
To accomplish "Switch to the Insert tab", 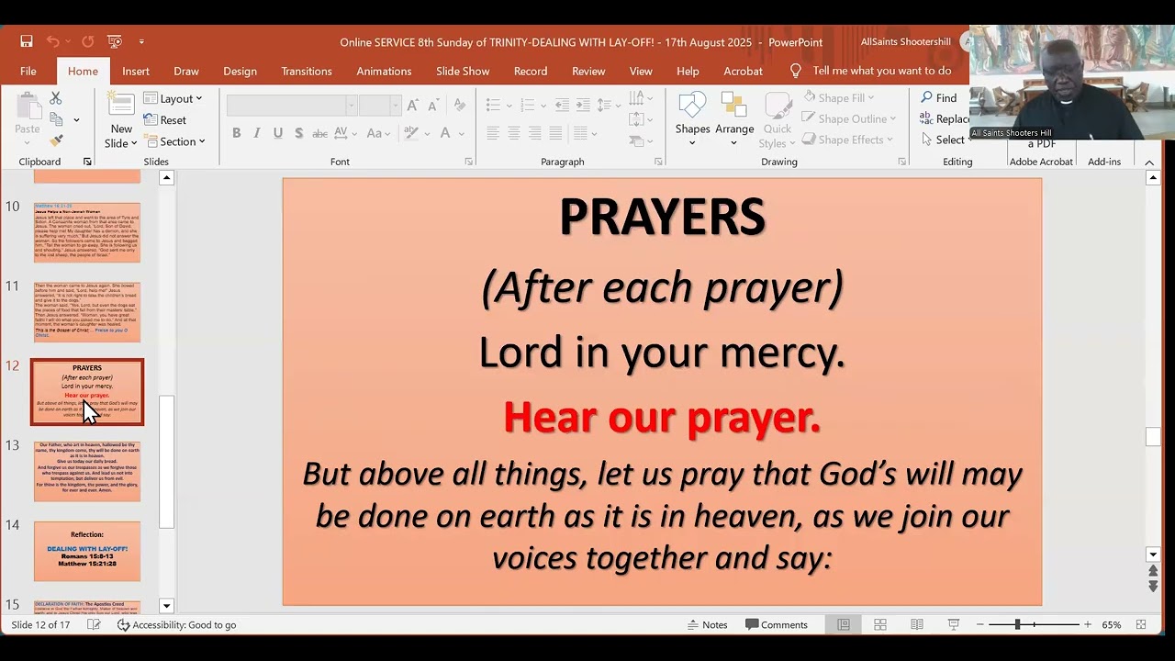I will tap(136, 71).
